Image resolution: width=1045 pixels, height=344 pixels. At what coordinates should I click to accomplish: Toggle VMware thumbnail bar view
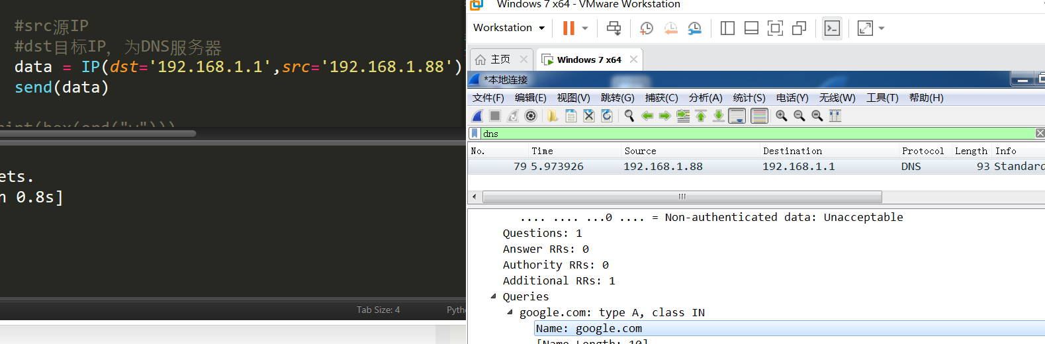751,28
